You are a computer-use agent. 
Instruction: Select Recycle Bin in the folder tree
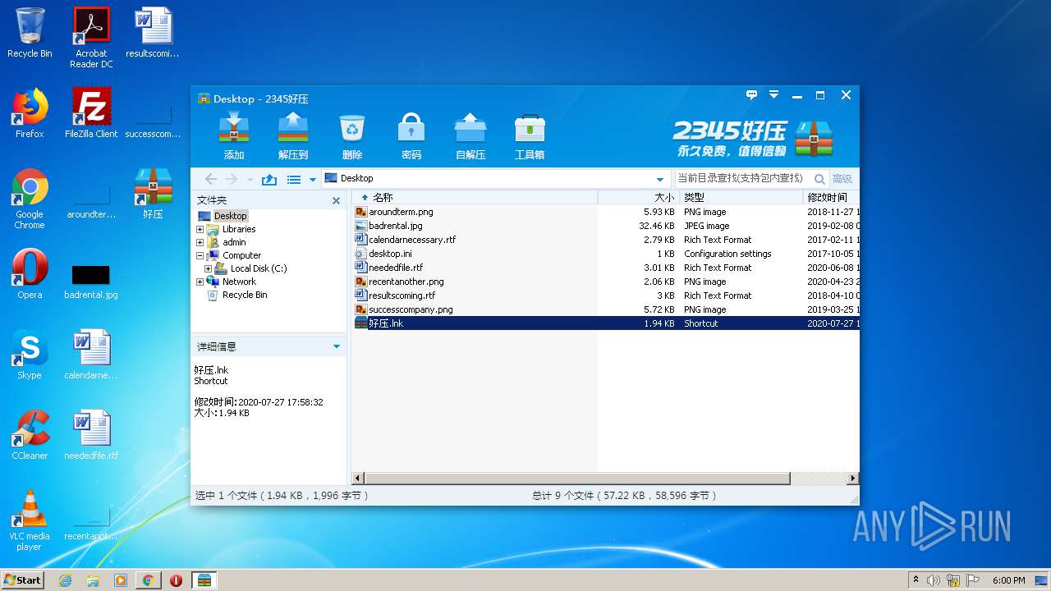click(245, 295)
